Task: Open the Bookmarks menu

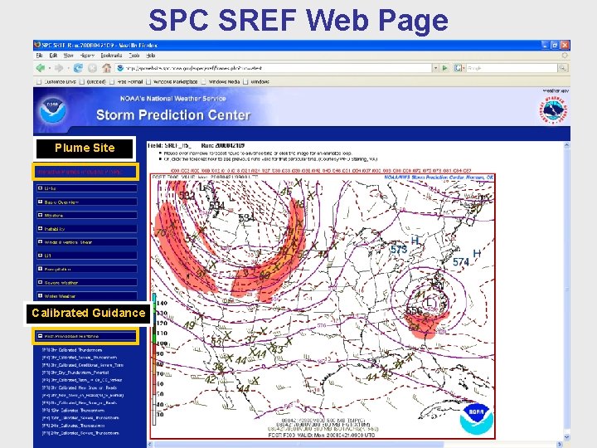Action: point(111,56)
